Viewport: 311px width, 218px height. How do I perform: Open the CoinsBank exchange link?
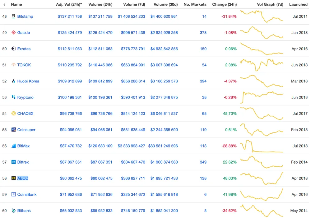[x=27, y=194]
